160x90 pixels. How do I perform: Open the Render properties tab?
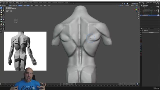[141, 33]
